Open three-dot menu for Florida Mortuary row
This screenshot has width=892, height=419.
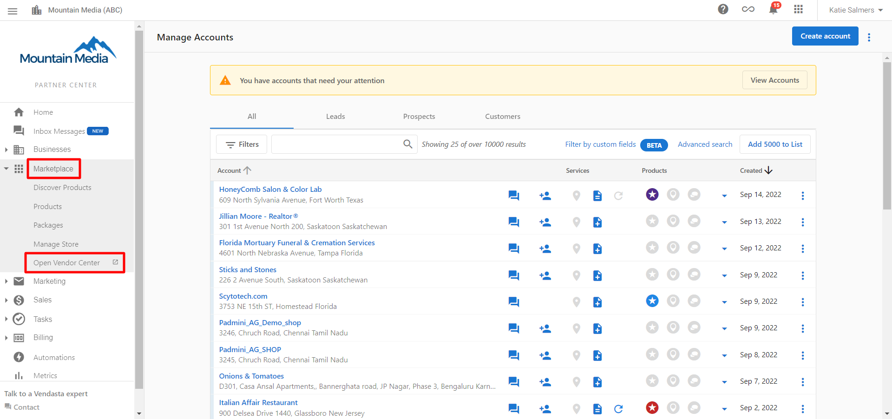click(803, 249)
